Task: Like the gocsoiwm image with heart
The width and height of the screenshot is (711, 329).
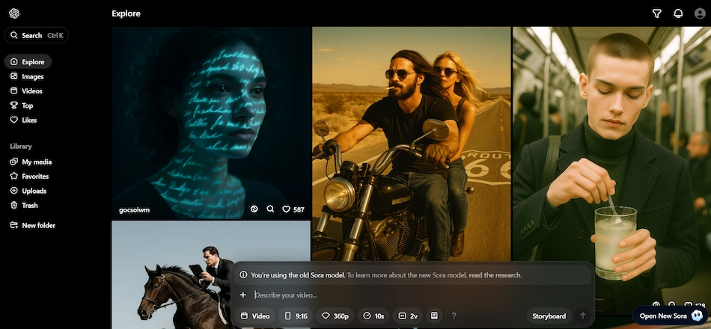Action: pyautogui.click(x=287, y=209)
